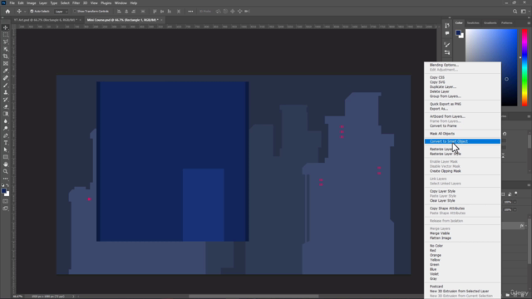Select the Lasso tool

pyautogui.click(x=6, y=42)
